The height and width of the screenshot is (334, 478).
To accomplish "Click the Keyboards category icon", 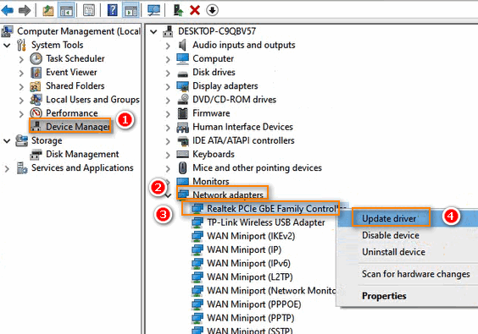I will point(182,154).
